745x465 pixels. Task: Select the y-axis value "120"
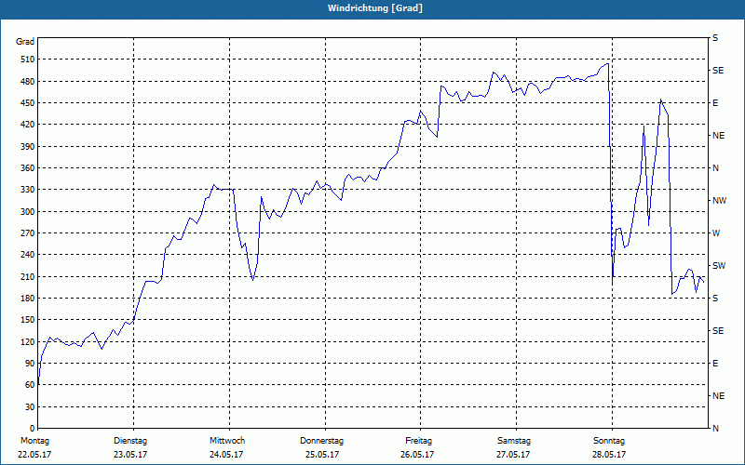(x=28, y=341)
